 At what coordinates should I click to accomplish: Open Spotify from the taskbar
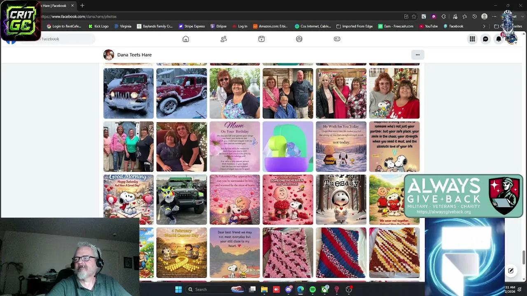[312, 289]
